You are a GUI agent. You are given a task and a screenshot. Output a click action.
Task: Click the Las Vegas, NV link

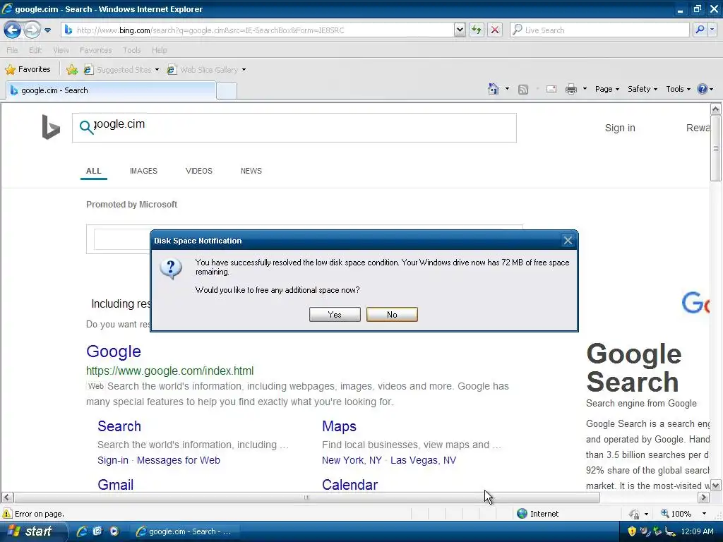coord(424,460)
